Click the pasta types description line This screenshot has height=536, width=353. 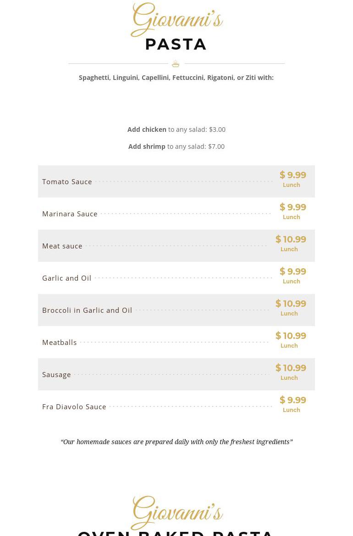point(176,78)
